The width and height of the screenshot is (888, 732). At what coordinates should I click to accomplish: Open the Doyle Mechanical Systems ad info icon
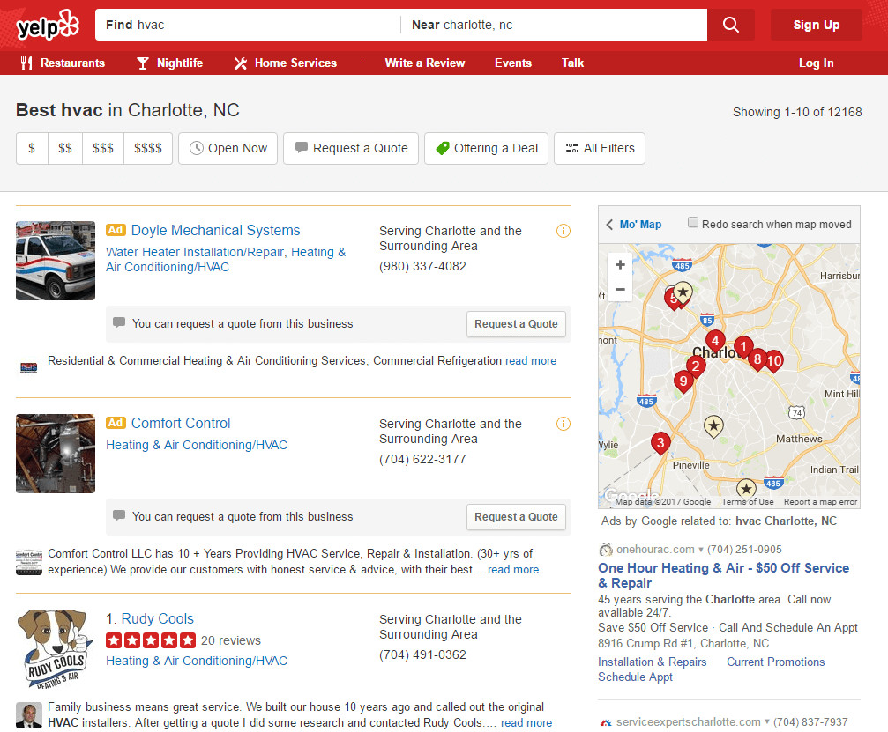coord(563,231)
